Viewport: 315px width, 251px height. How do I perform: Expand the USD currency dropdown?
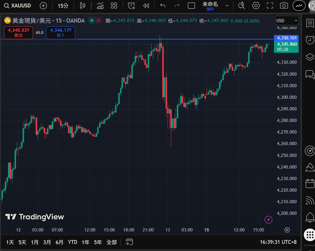287,20
